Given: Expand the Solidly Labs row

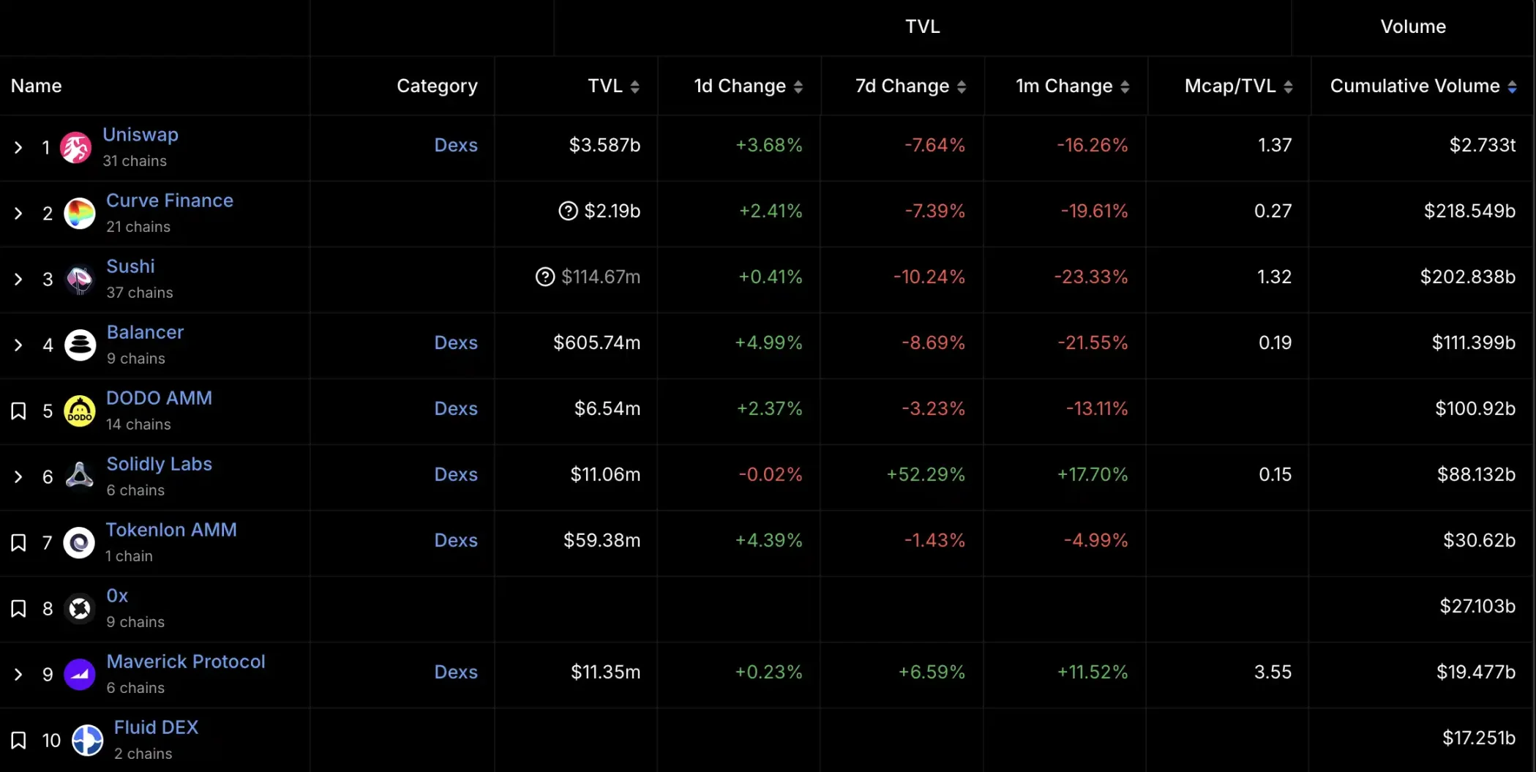Looking at the screenshot, I should [18, 476].
